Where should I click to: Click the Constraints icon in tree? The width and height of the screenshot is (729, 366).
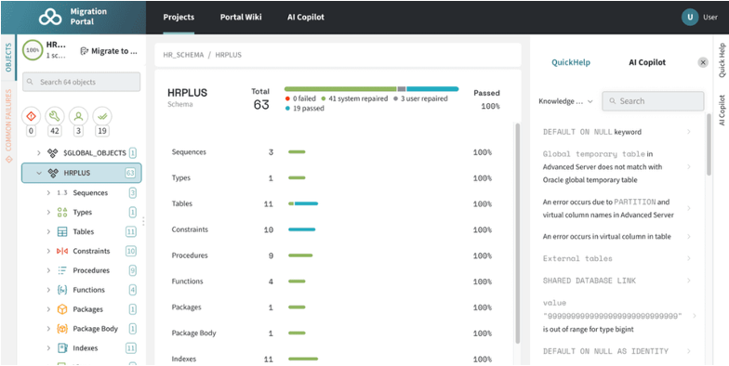(x=62, y=251)
